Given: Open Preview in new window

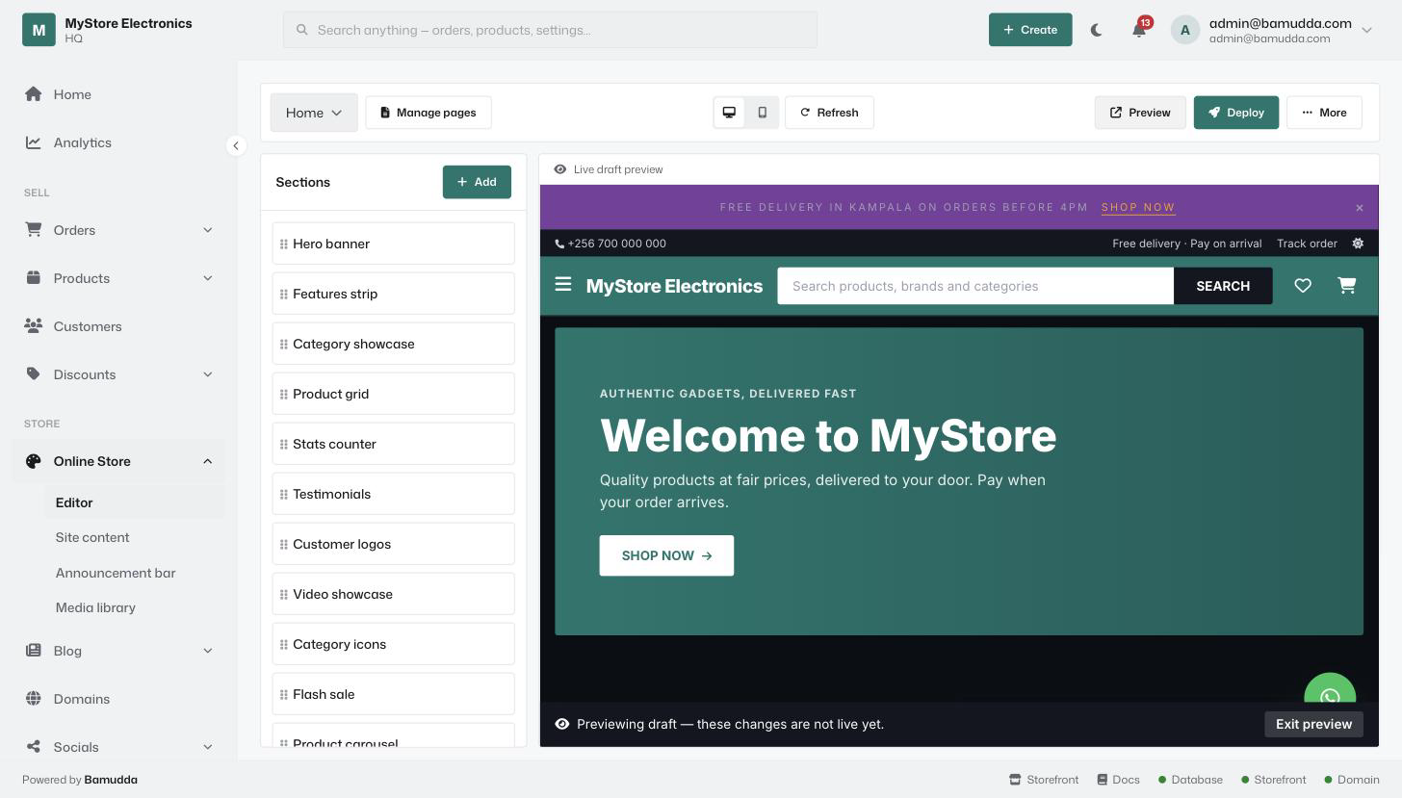Looking at the screenshot, I should point(1140,113).
